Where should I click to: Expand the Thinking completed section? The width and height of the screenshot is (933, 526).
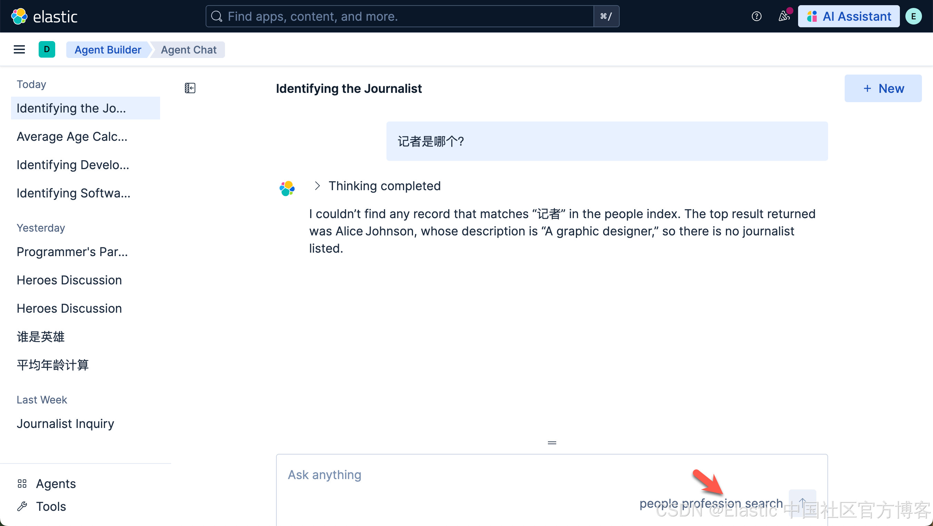[317, 186]
